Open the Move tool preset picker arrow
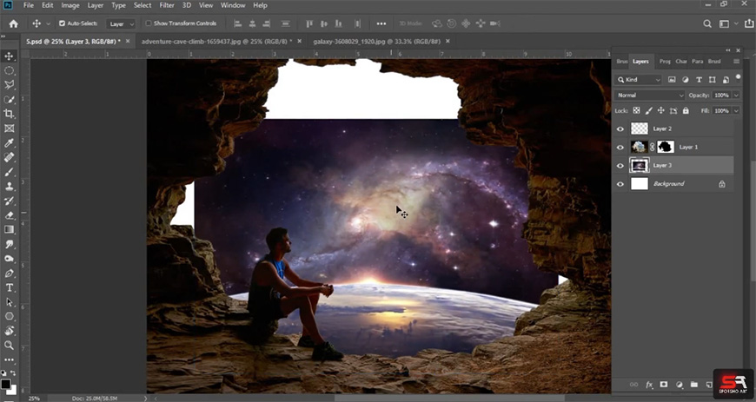This screenshot has width=756, height=402. (x=48, y=23)
